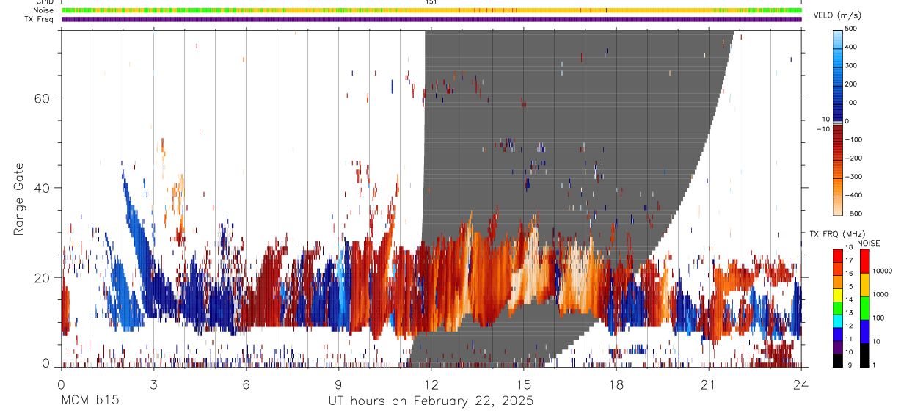Click the x-axis tick label '12'

click(x=431, y=384)
